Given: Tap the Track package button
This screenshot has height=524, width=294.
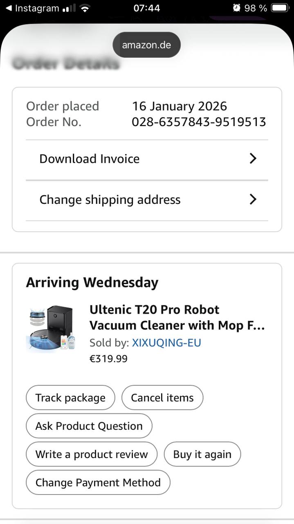Looking at the screenshot, I should (70, 398).
